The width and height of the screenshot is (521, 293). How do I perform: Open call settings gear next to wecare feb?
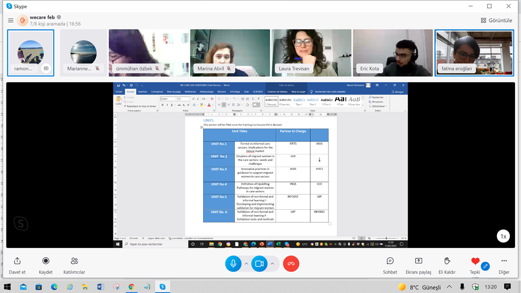tap(59, 18)
